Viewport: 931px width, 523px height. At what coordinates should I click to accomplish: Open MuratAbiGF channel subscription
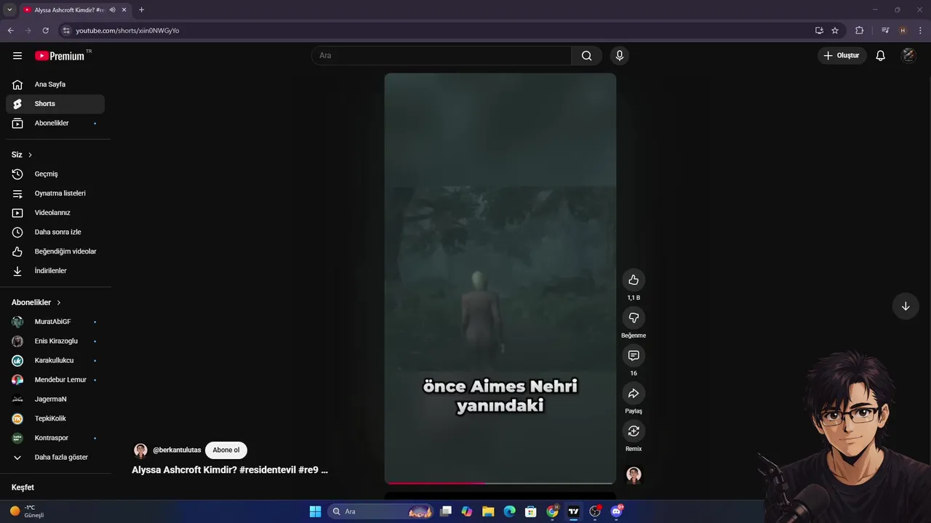pyautogui.click(x=55, y=322)
